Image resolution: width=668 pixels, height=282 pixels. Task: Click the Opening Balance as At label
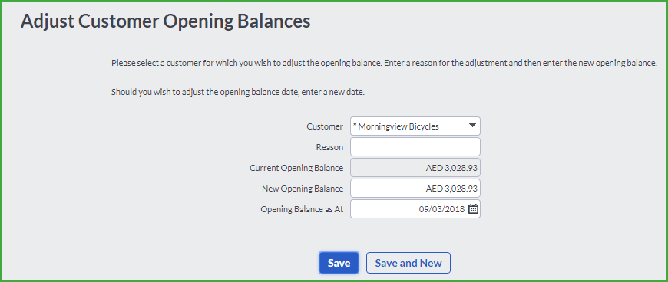coord(302,209)
